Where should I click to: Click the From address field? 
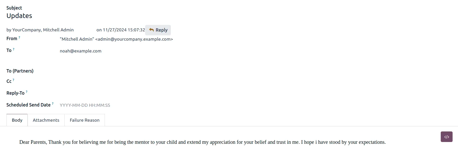pyautogui.click(x=116, y=39)
